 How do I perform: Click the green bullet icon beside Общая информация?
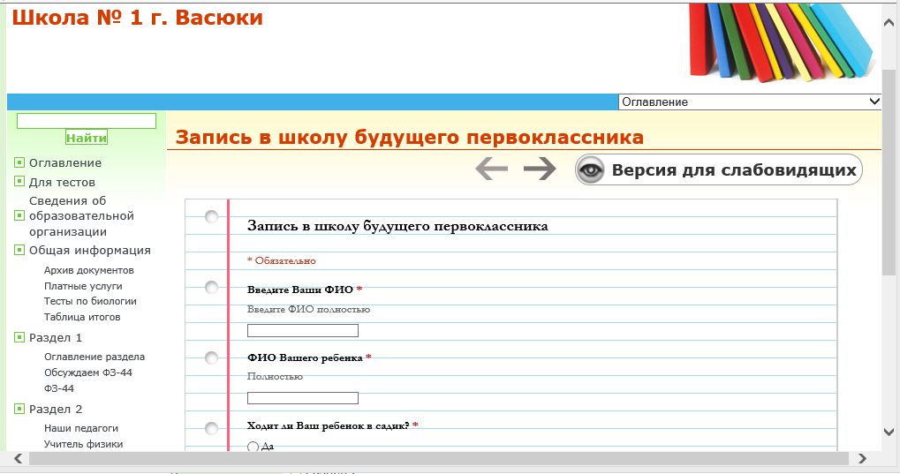[x=19, y=250]
